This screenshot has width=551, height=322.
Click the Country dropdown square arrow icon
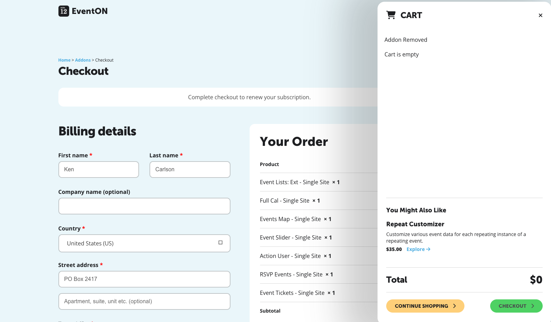(x=220, y=243)
